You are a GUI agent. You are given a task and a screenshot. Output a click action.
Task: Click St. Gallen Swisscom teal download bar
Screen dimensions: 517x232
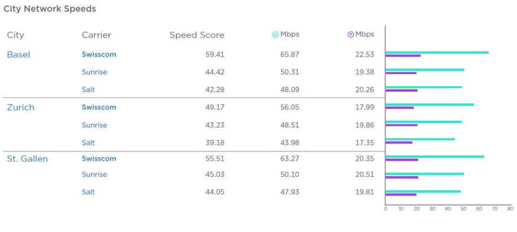[435, 157]
